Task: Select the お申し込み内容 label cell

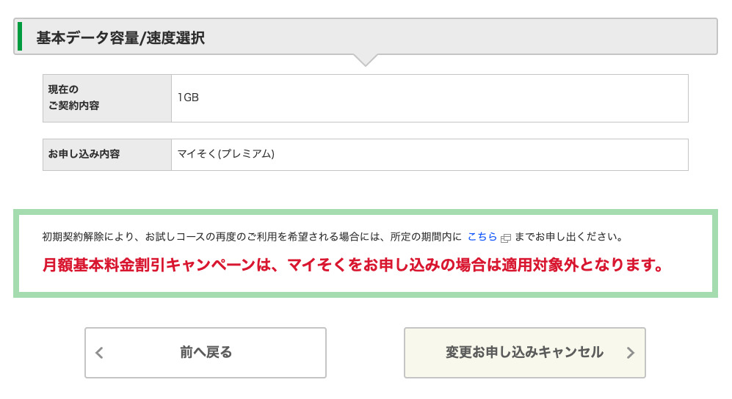Action: (107, 154)
